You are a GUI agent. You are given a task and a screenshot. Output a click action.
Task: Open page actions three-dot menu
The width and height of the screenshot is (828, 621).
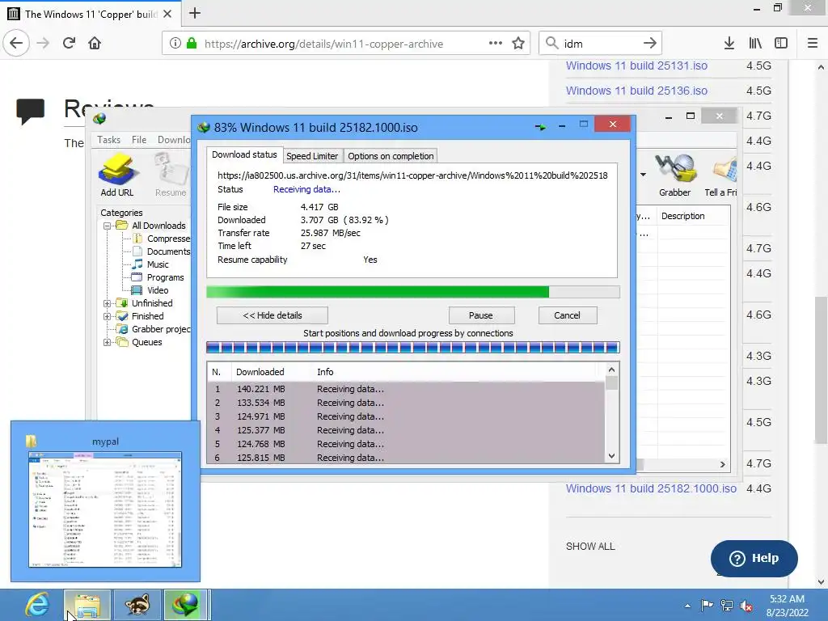[496, 44]
